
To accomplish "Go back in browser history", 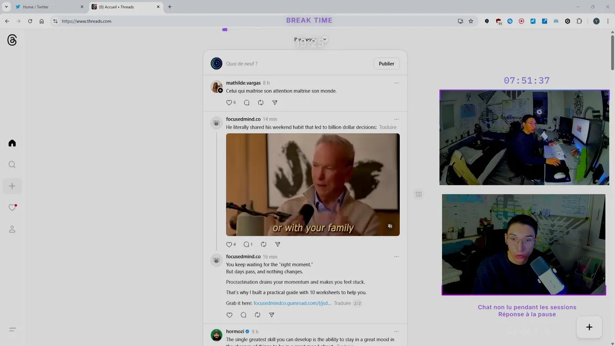I will [x=7, y=21].
